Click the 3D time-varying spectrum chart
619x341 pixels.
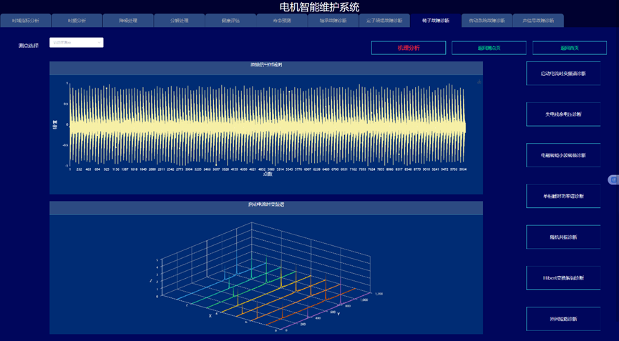(266, 275)
